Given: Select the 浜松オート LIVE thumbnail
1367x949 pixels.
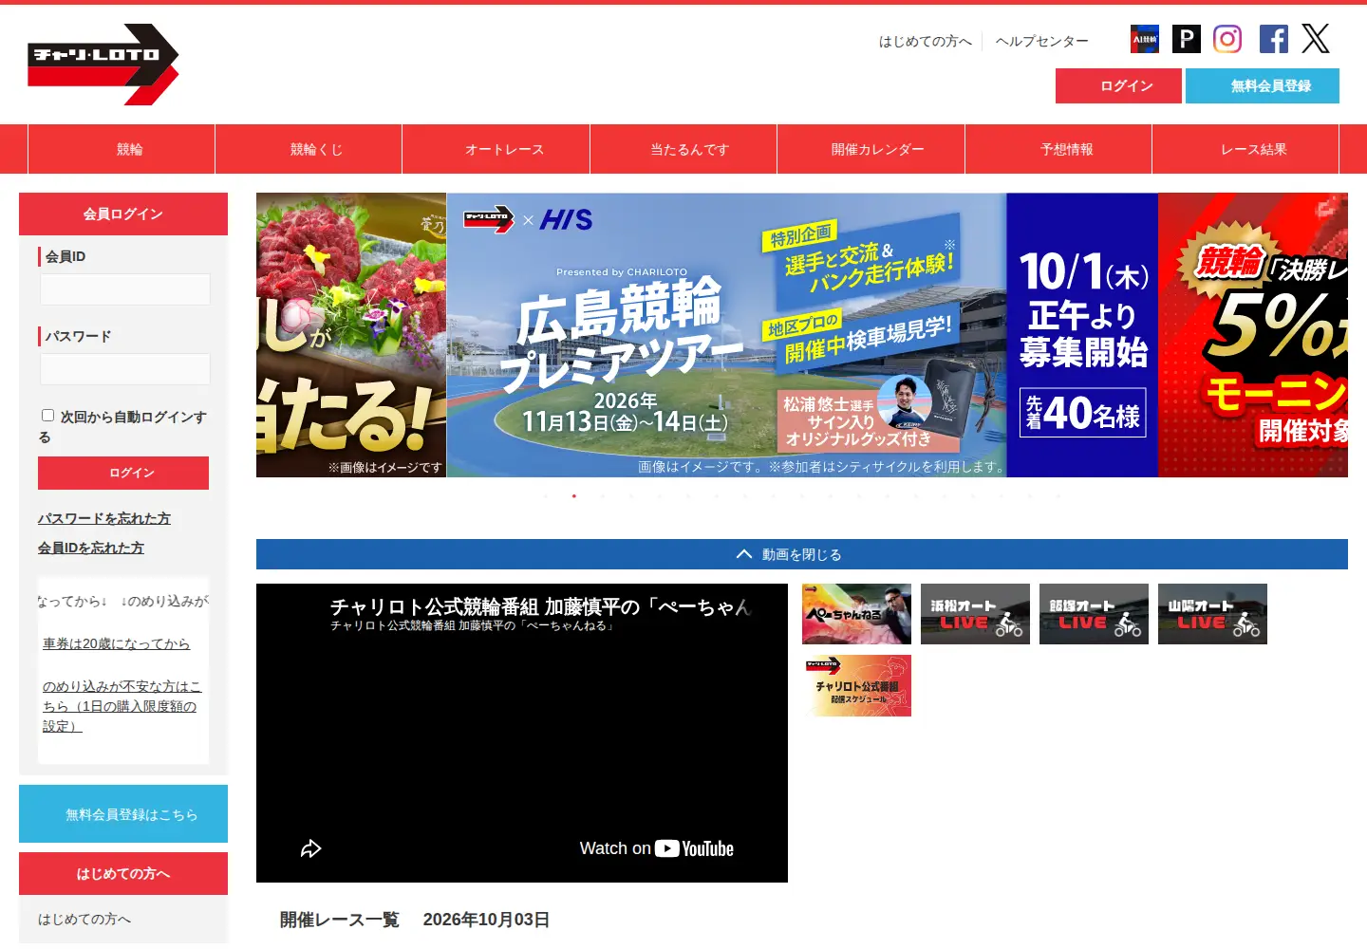Looking at the screenshot, I should coord(975,614).
